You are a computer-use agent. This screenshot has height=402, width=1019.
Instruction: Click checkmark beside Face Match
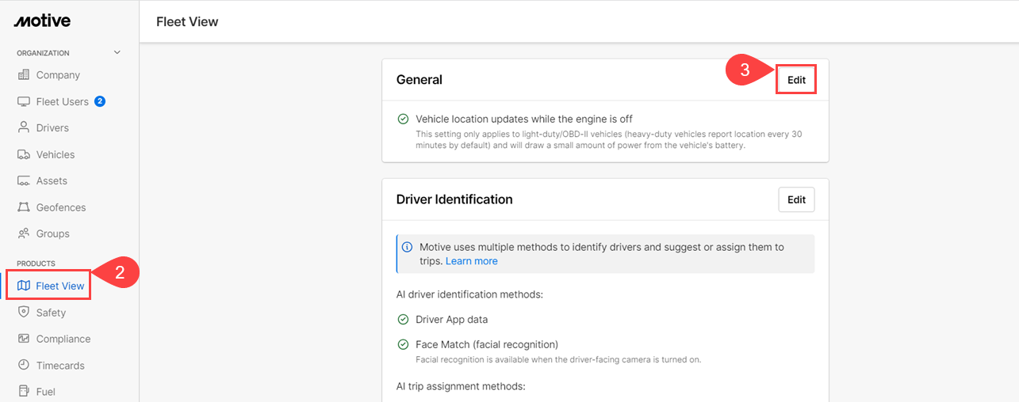(403, 345)
